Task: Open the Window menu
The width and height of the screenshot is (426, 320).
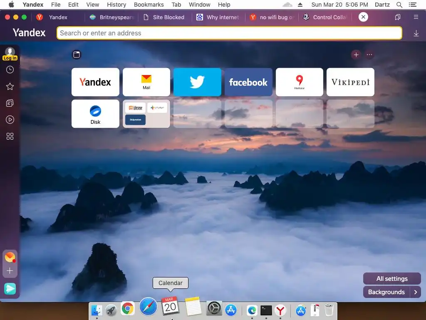Action: 200,5
